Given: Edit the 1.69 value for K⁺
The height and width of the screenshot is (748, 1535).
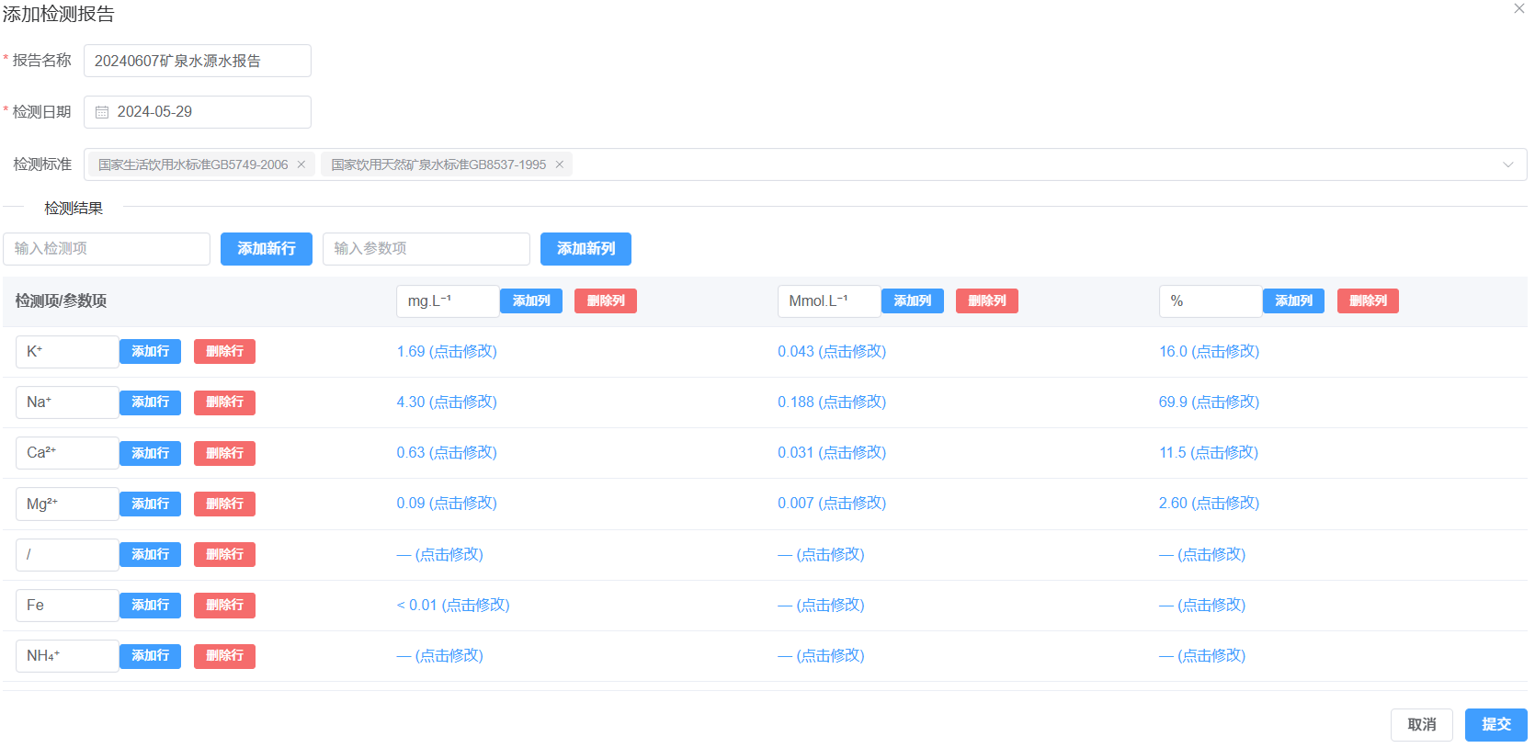Looking at the screenshot, I should pyautogui.click(x=447, y=352).
